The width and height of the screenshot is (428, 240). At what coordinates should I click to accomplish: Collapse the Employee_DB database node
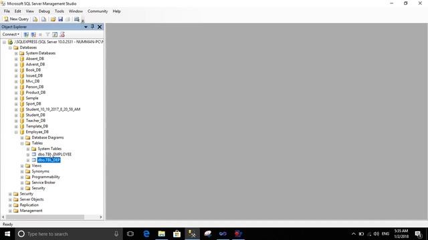pos(16,132)
